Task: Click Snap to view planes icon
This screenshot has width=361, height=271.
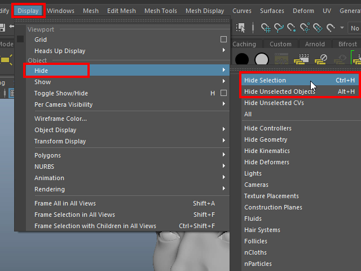Action: (318, 28)
